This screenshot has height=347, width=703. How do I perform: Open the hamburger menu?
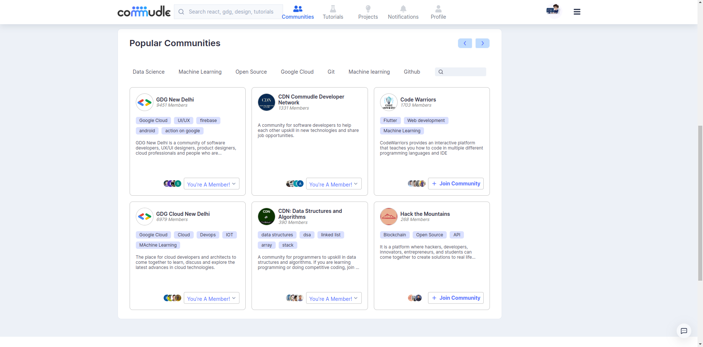[577, 12]
